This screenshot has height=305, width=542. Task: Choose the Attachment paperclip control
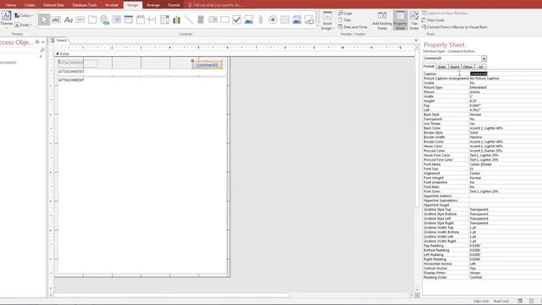pyautogui.click(x=261, y=19)
